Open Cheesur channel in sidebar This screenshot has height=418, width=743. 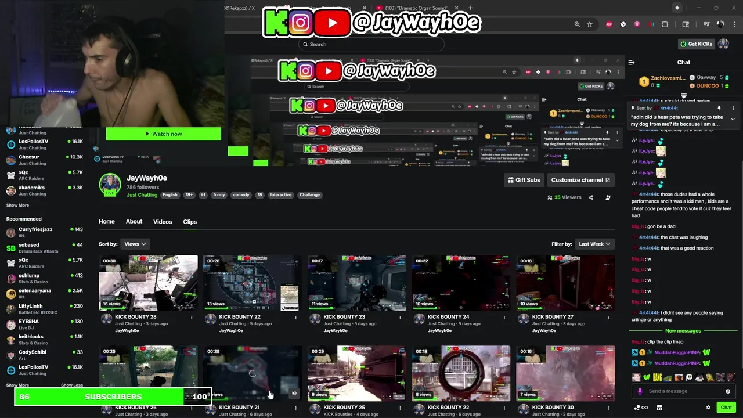click(45, 160)
